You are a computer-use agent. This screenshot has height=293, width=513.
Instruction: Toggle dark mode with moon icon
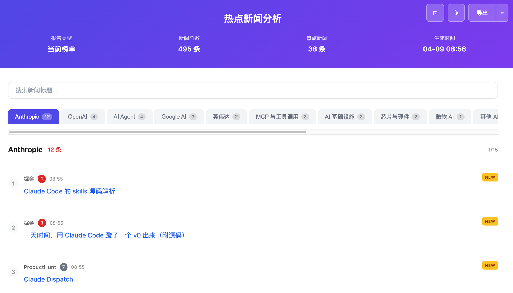point(456,13)
